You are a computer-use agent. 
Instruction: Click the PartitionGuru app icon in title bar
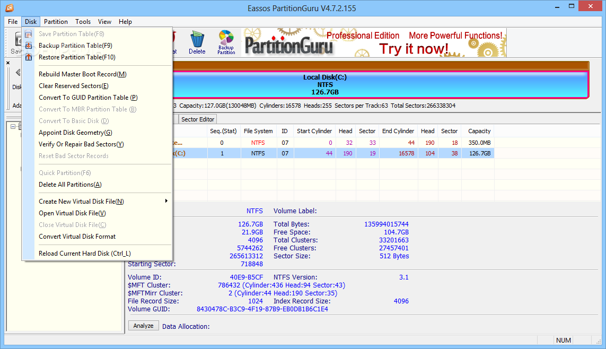coord(9,7)
